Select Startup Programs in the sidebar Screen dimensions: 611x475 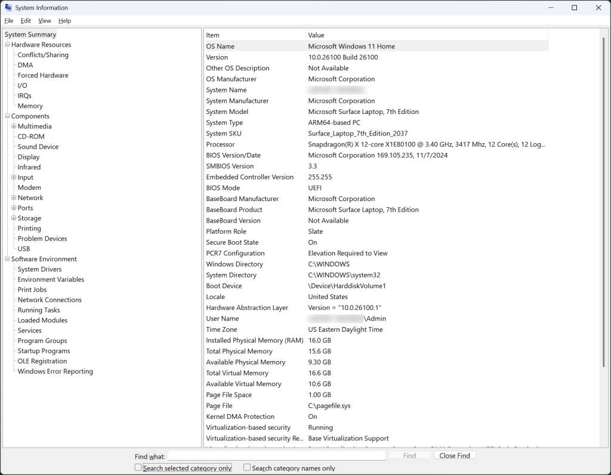43,351
